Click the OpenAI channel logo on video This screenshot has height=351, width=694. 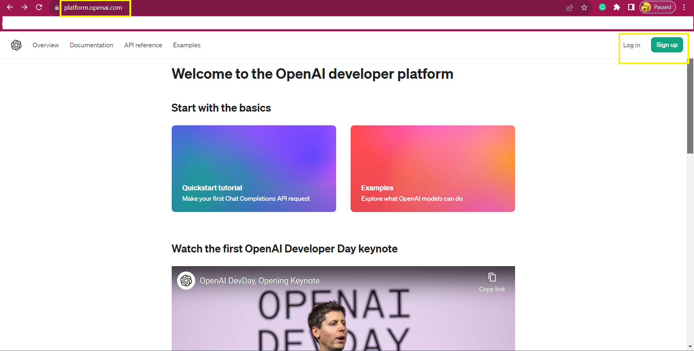point(186,281)
